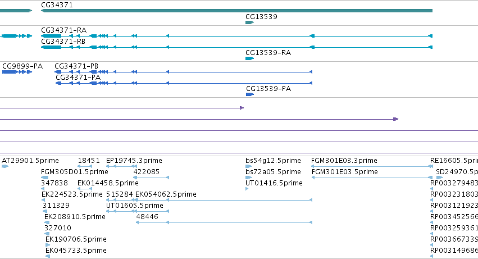Select EK224523.5prime EST label
This screenshot has width=478, height=259.
72,194
